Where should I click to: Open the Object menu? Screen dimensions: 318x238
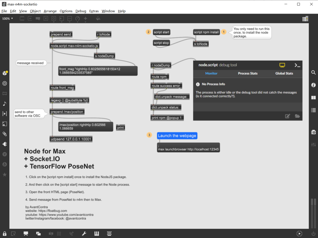pos(35,11)
